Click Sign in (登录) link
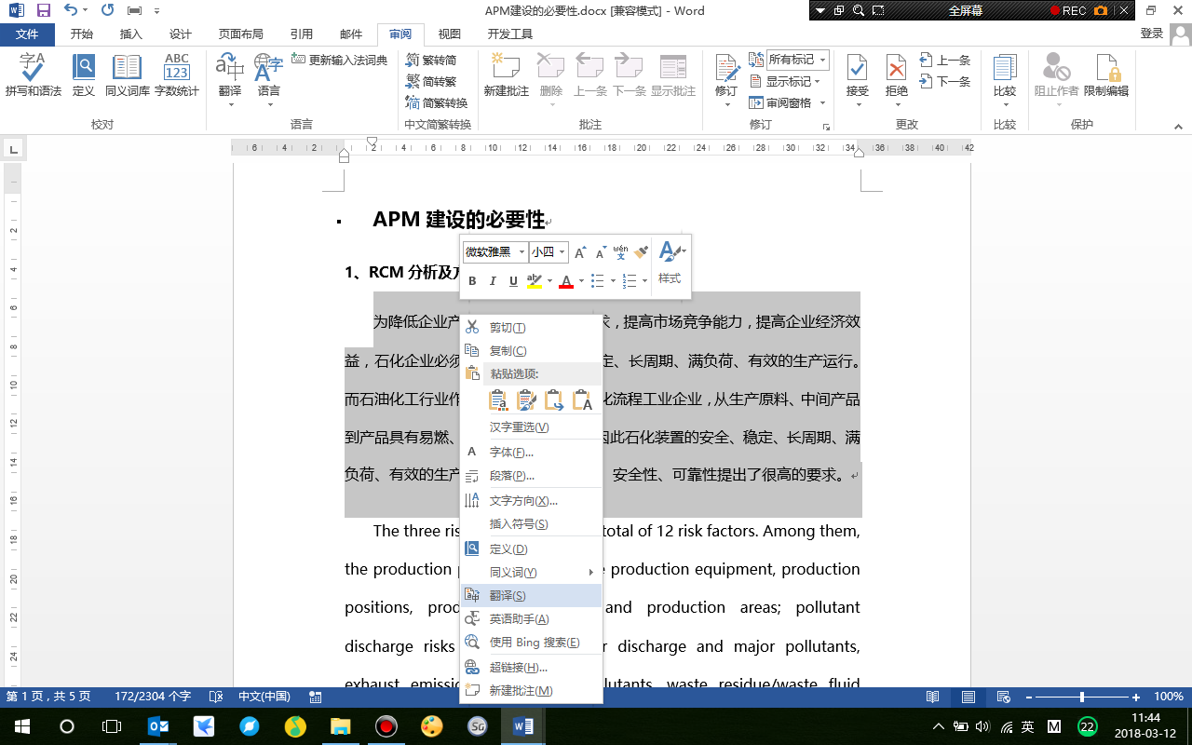The width and height of the screenshot is (1192, 745). pyautogui.click(x=1152, y=34)
